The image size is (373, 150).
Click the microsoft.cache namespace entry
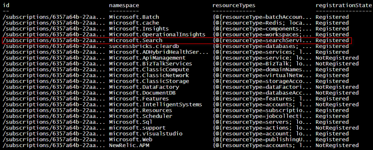pos(134,23)
